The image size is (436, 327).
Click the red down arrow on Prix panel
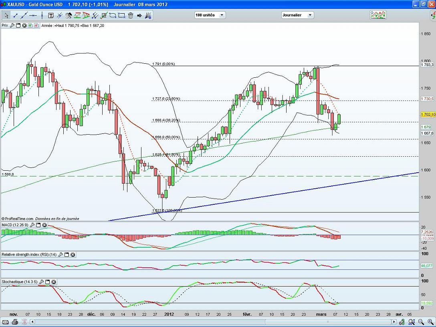(36, 26)
